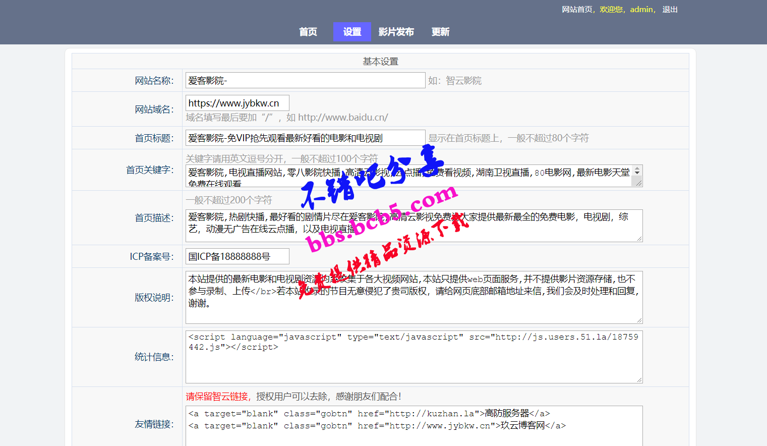Open the 影片发布 tab
This screenshot has height=446, width=767.
[396, 32]
